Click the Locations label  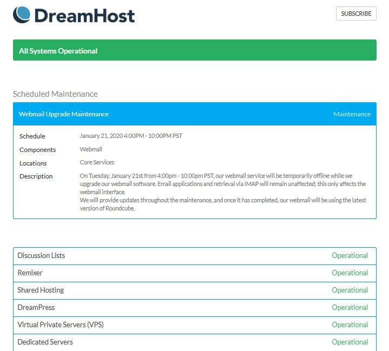(x=33, y=163)
